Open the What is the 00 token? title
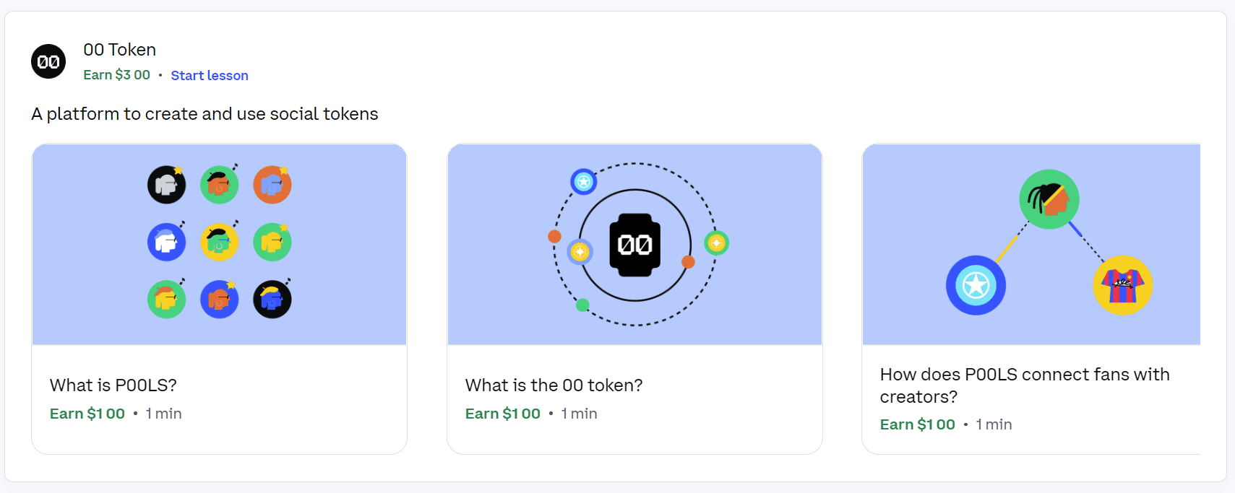This screenshot has width=1235, height=493. [x=554, y=385]
